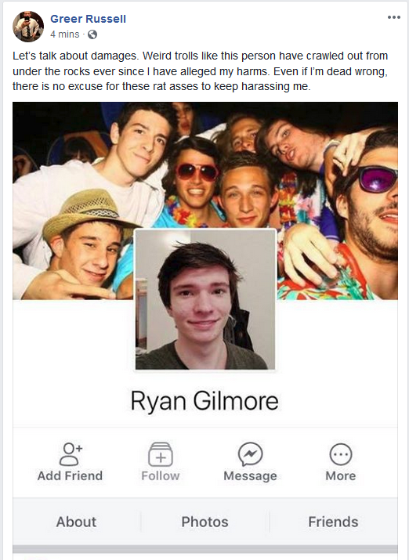Screen dimensions: 409x560
Task: Open the group party cover photo
Action: tap(205, 164)
